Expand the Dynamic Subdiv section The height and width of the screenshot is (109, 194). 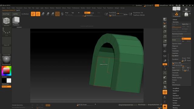[x=177, y=44]
